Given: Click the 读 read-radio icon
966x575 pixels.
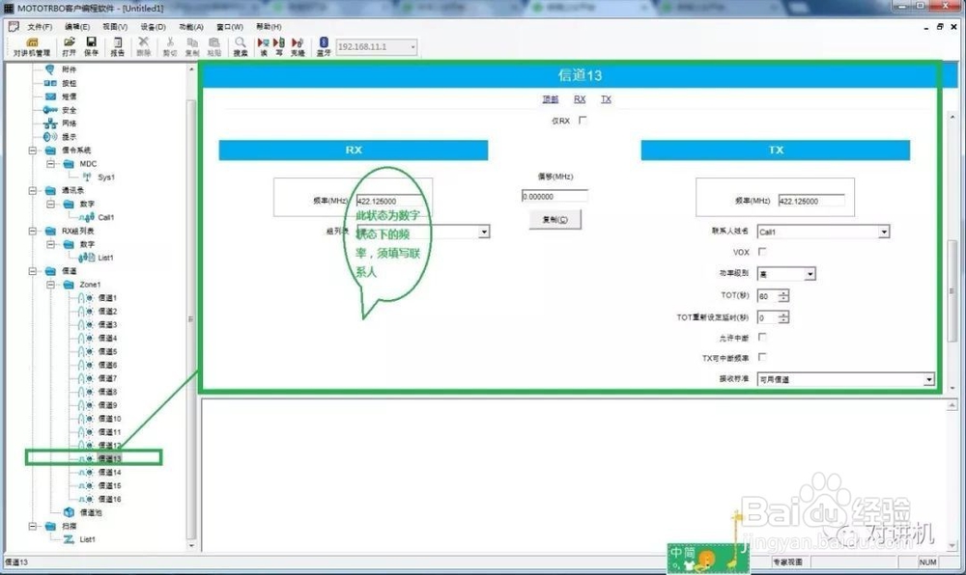Looking at the screenshot, I should (x=264, y=46).
